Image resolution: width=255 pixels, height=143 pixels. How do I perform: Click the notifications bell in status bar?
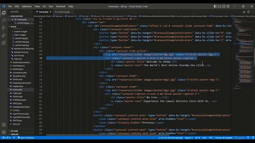pos(253,138)
